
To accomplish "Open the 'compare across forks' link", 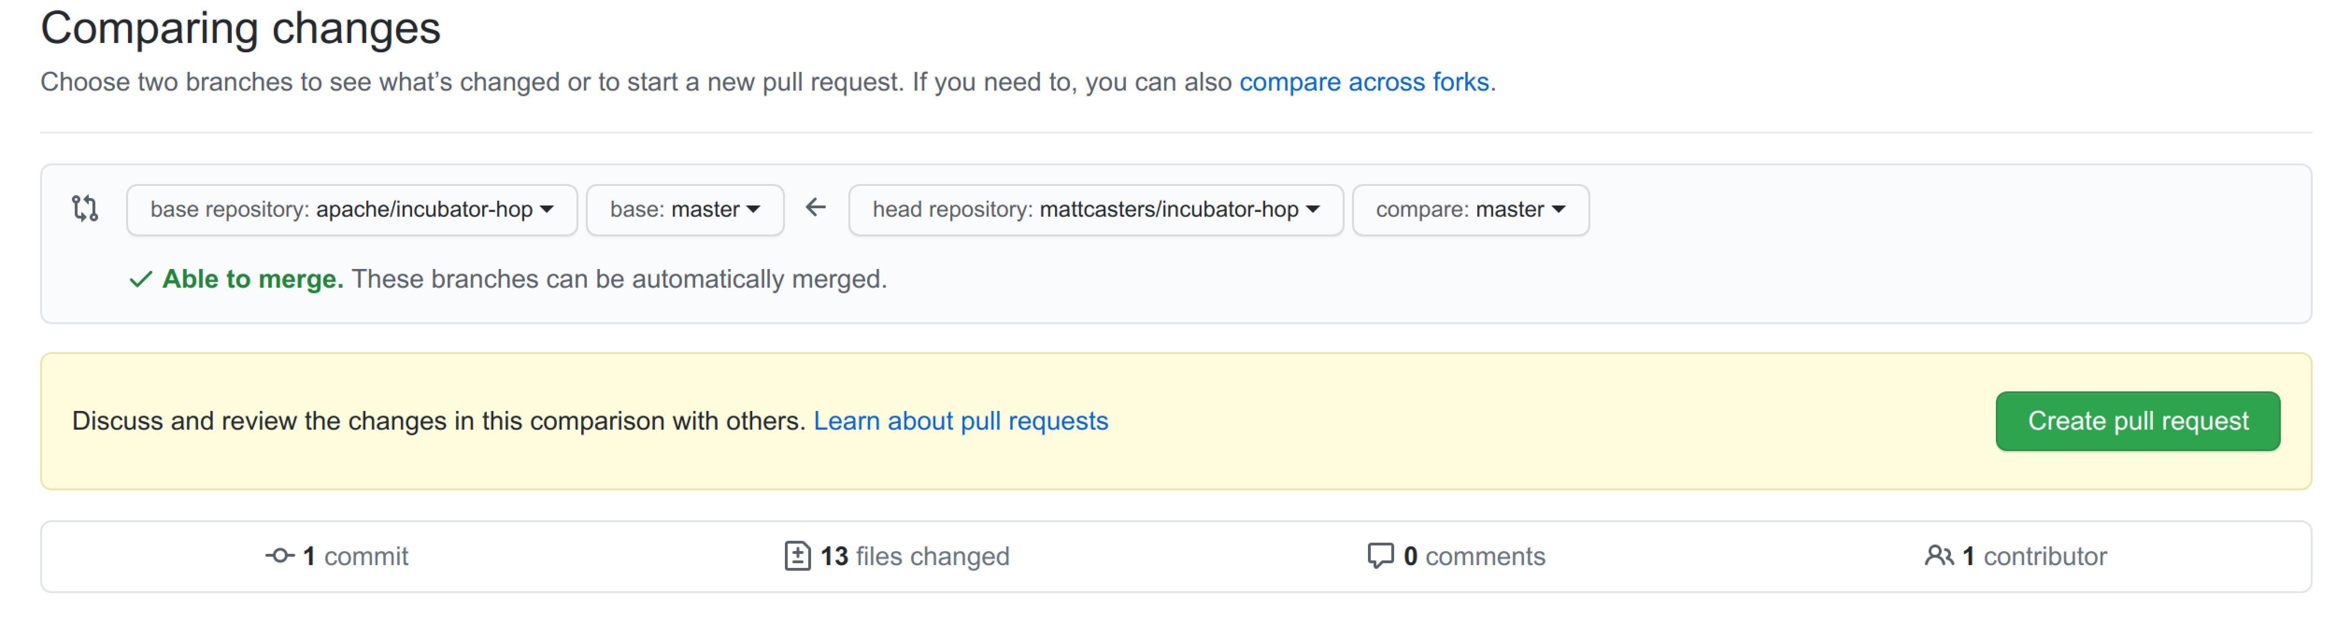I will [1365, 82].
